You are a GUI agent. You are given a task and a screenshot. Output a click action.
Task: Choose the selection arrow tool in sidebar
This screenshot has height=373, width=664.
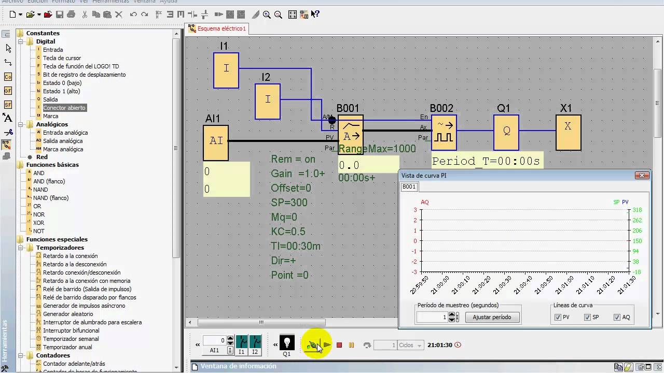pyautogui.click(x=8, y=48)
